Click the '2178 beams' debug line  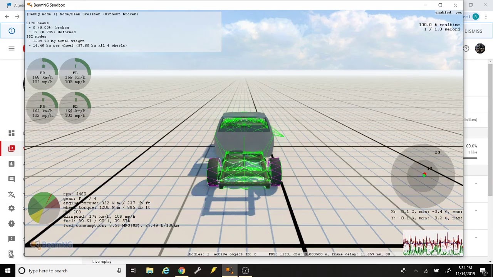(x=37, y=23)
